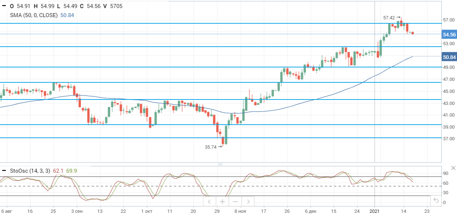
Task: Click oscillator axis level 30
Action: (x=446, y=193)
